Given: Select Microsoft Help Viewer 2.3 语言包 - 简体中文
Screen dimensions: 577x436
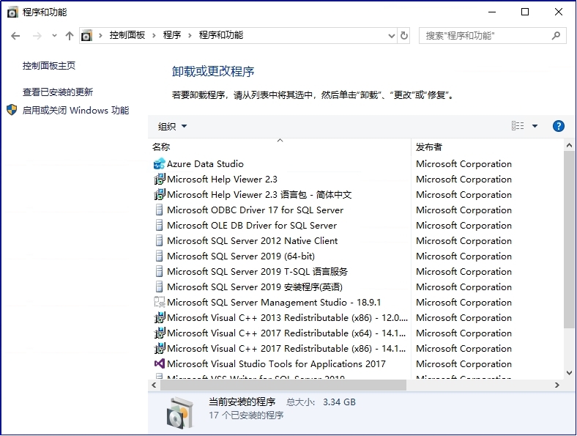Looking at the screenshot, I should (x=259, y=195).
